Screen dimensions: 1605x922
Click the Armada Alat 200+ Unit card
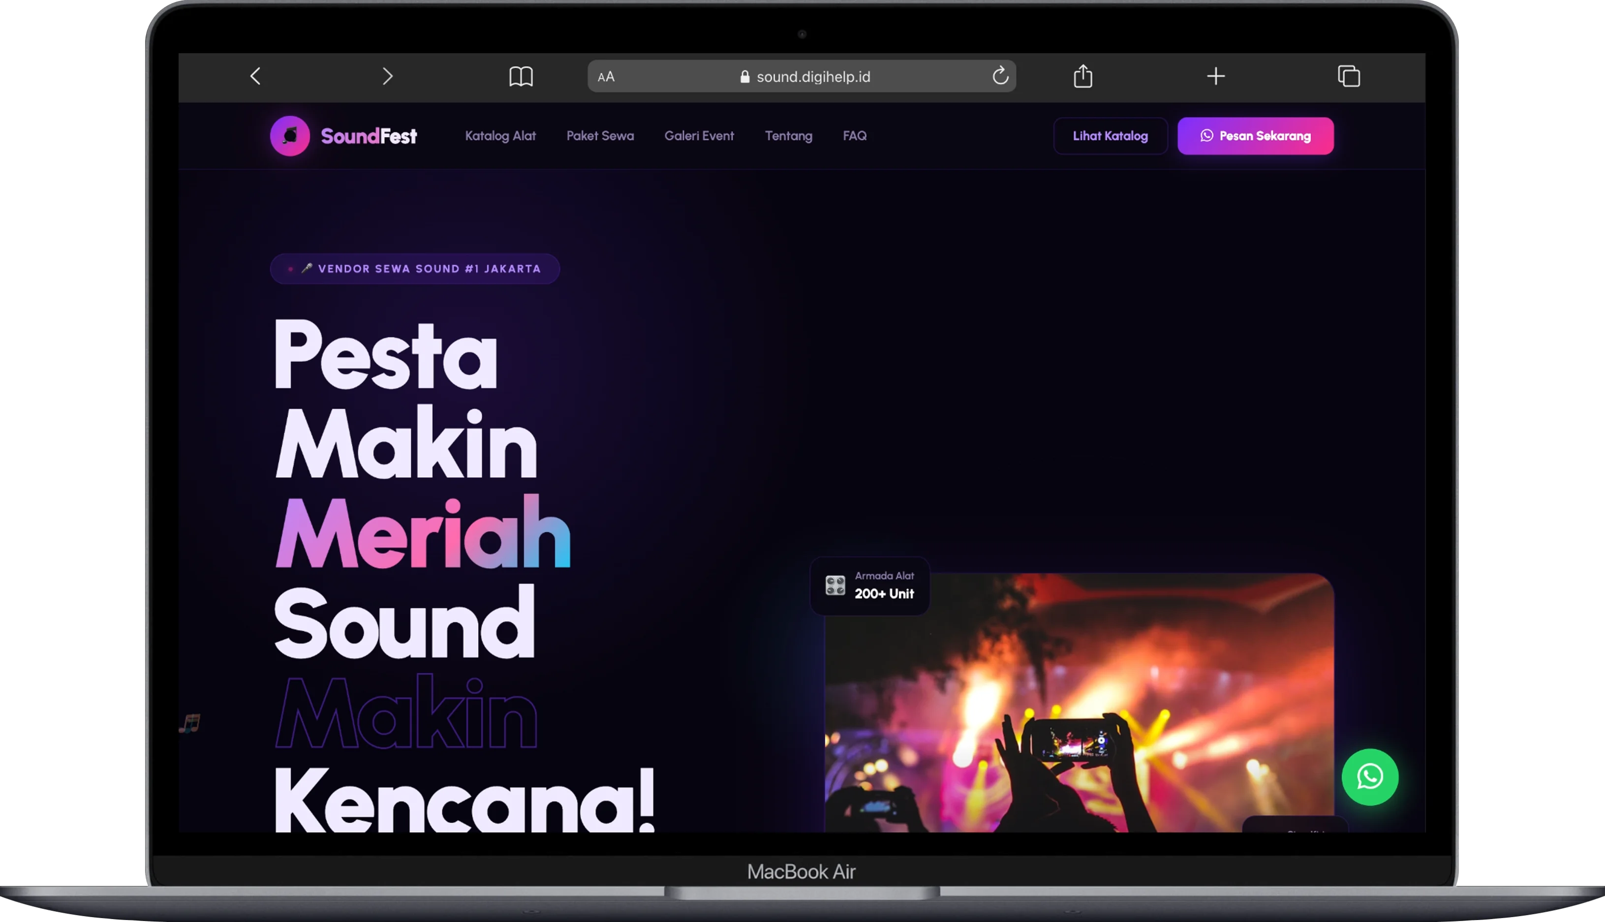[x=870, y=586]
